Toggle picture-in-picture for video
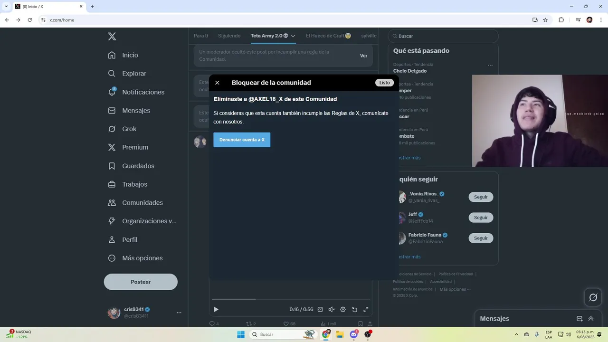 (x=354, y=309)
